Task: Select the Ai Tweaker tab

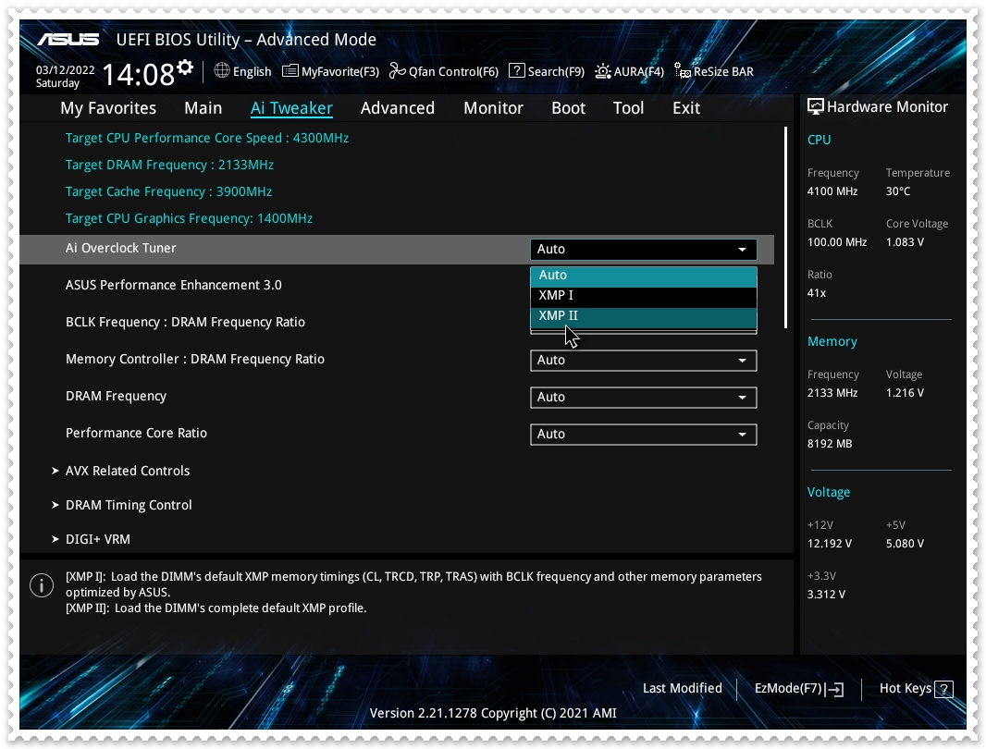Action: tap(291, 108)
